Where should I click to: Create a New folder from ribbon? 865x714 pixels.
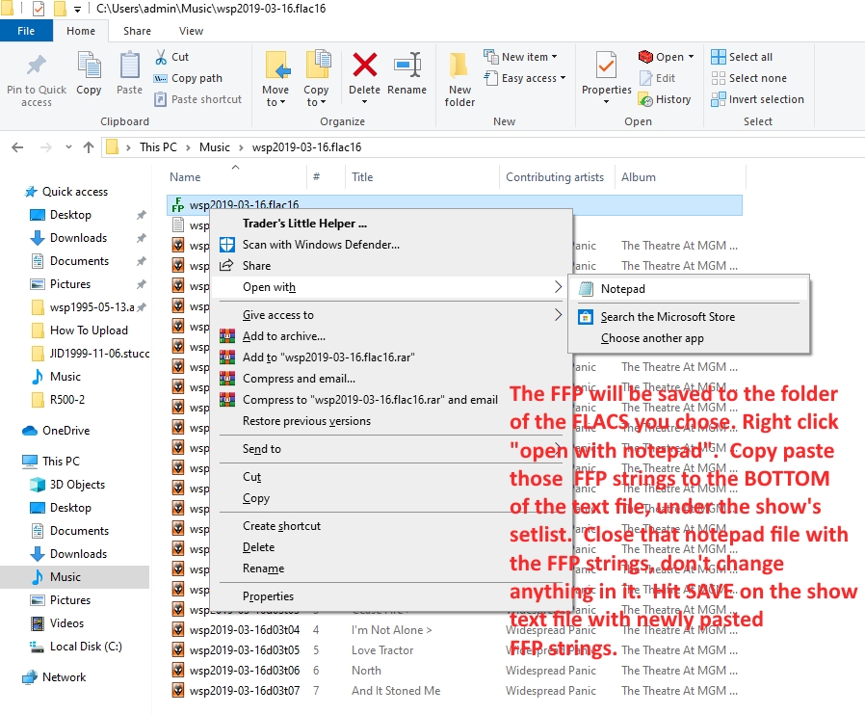tap(459, 79)
